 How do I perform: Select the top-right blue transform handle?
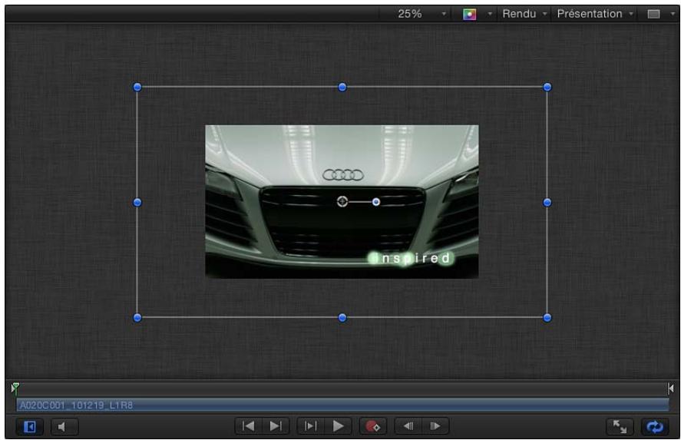pyautogui.click(x=547, y=87)
